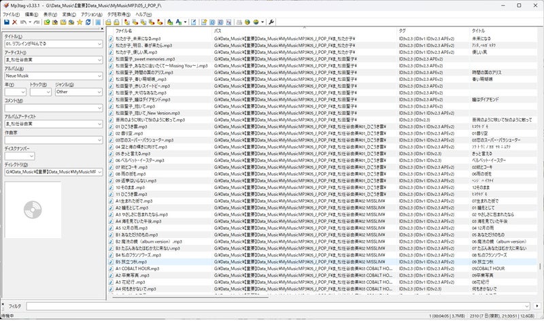Click the red X Remove tag icon
The height and width of the screenshot is (321, 544).
click(14, 22)
